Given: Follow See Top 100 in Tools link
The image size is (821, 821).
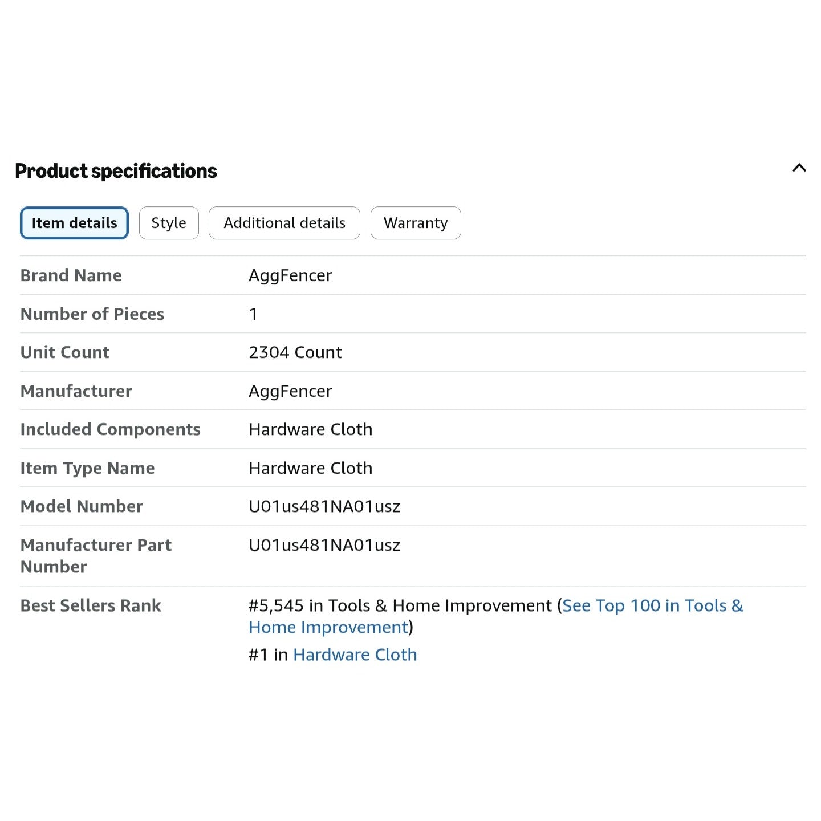Looking at the screenshot, I should [x=496, y=616].
